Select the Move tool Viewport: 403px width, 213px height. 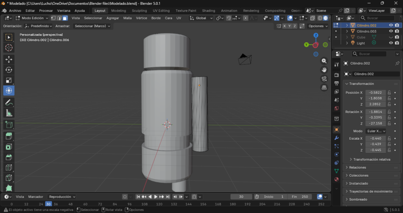tap(9, 59)
